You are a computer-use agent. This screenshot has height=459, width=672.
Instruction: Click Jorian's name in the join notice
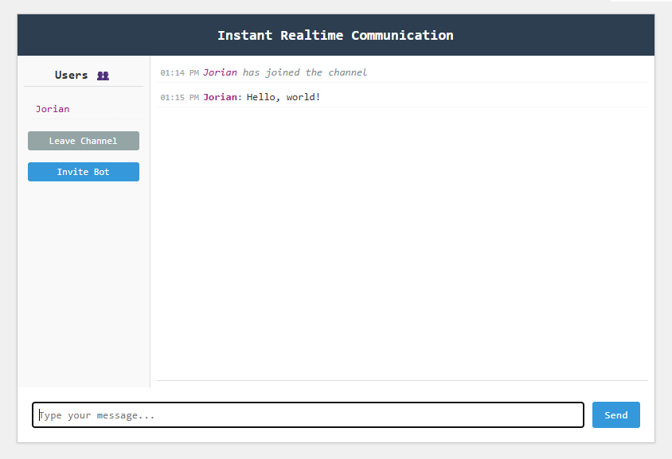click(x=220, y=72)
